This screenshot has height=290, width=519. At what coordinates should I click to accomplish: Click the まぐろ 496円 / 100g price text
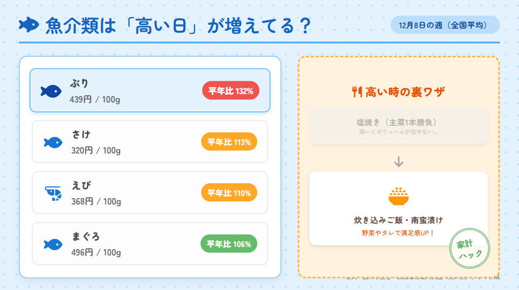[x=96, y=252]
